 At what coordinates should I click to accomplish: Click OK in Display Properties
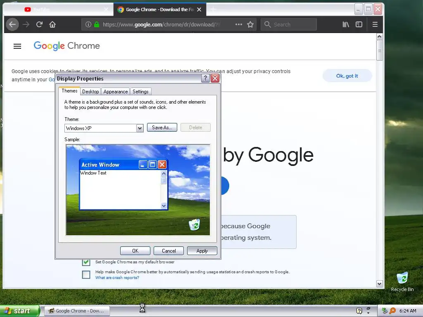[135, 251]
